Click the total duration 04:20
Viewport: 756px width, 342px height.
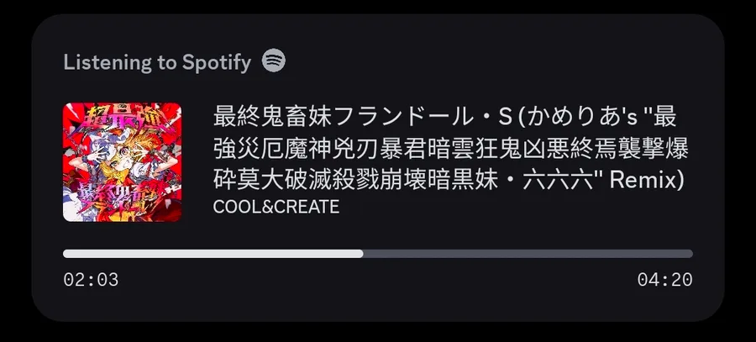click(x=665, y=280)
